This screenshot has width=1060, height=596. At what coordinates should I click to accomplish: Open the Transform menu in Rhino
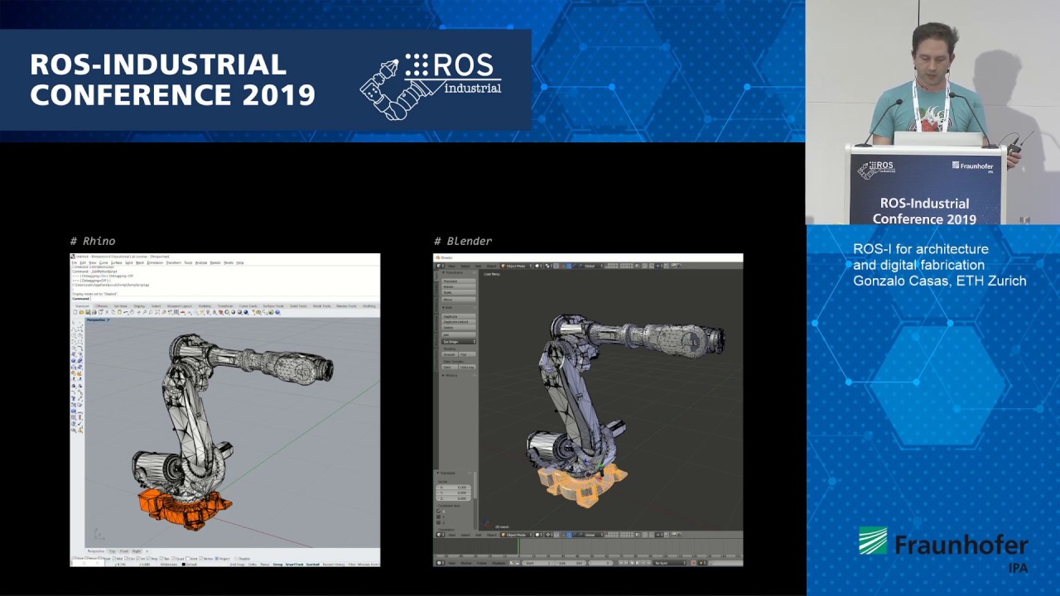tap(174, 262)
